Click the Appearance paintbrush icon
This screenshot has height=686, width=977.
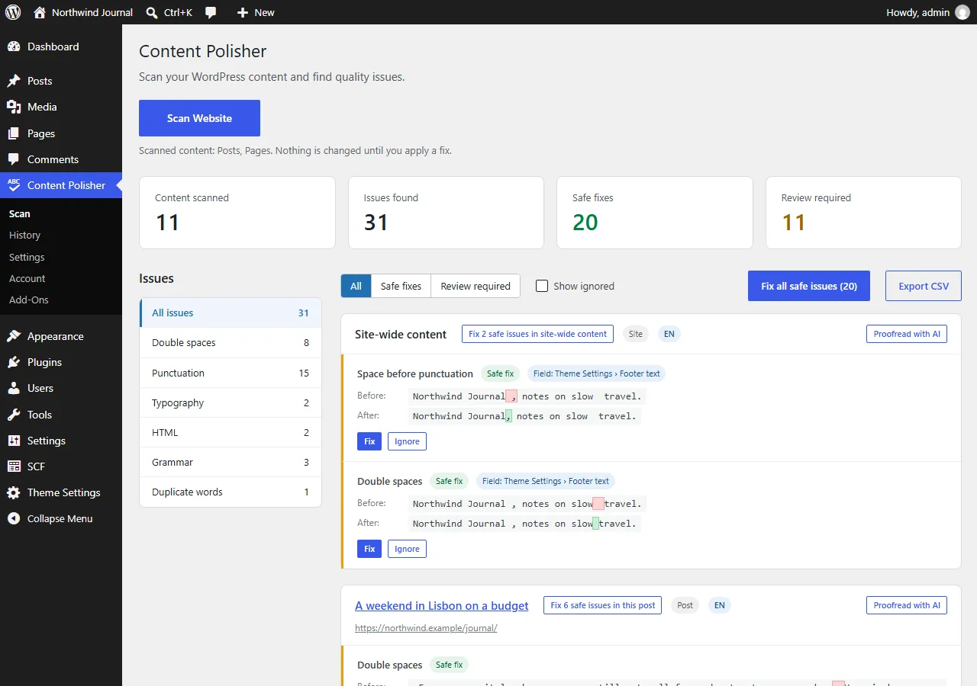(14, 336)
